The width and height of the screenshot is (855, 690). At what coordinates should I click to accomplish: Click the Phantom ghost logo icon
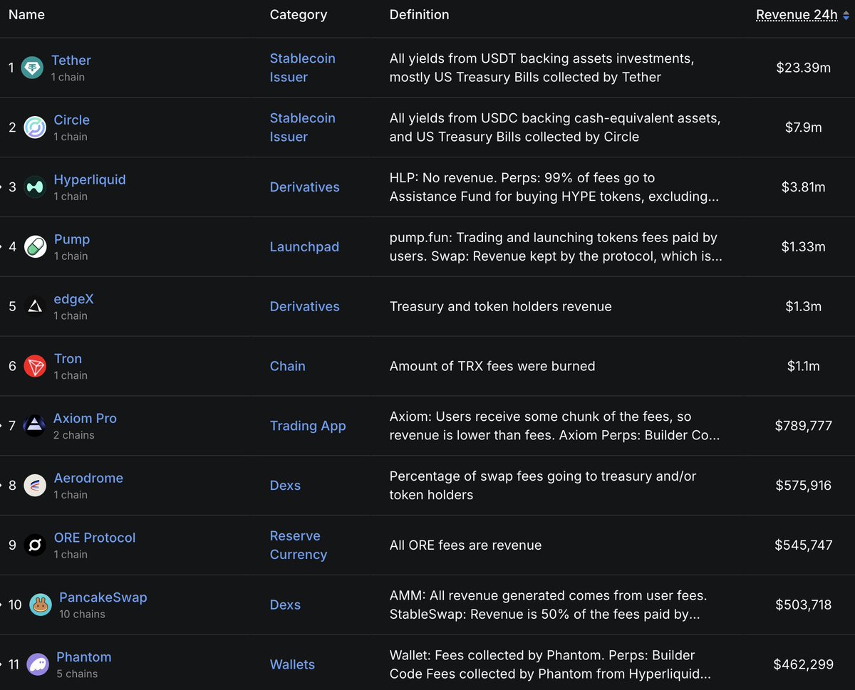(x=38, y=665)
